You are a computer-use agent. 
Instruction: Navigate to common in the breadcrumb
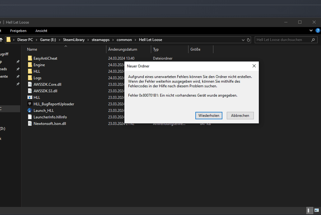124,40
